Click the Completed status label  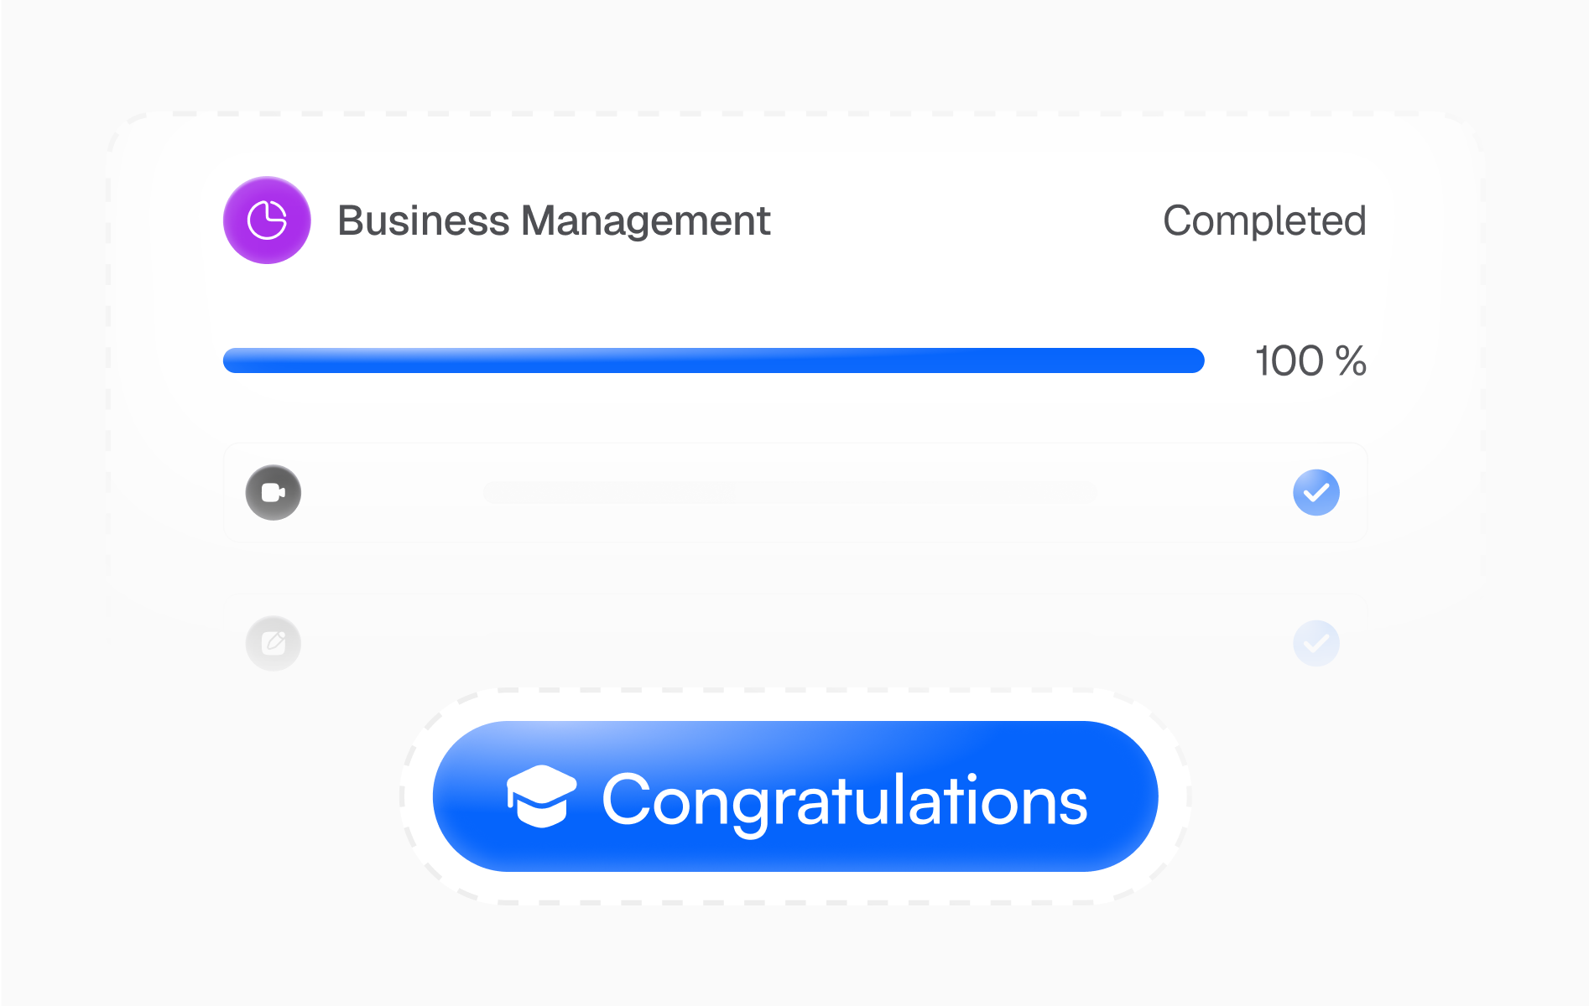click(1263, 221)
